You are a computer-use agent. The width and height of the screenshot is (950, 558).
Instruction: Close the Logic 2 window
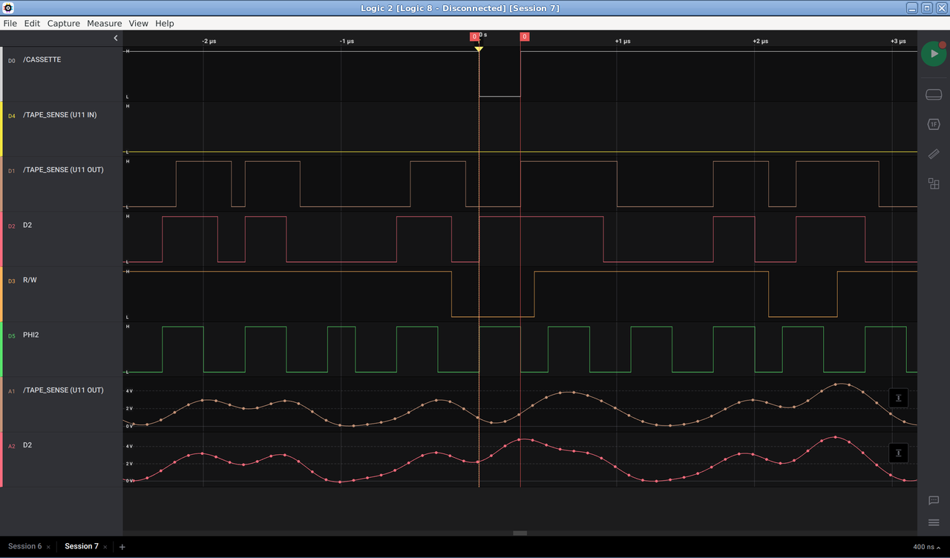(x=941, y=8)
